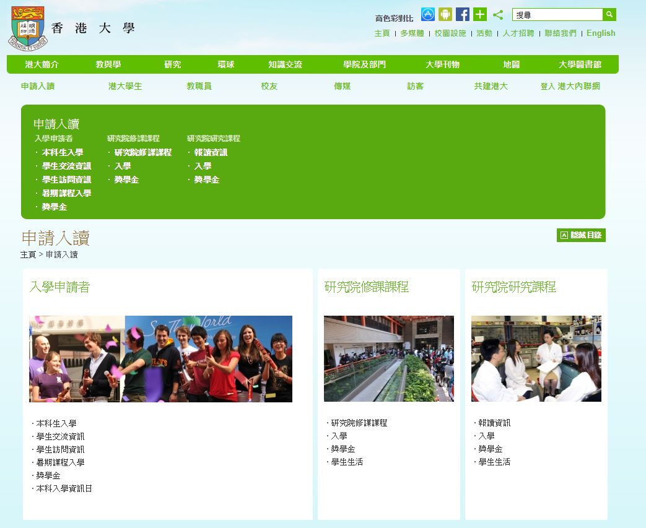Image resolution: width=646 pixels, height=528 pixels.
Task: Switch site language to English
Action: point(600,33)
